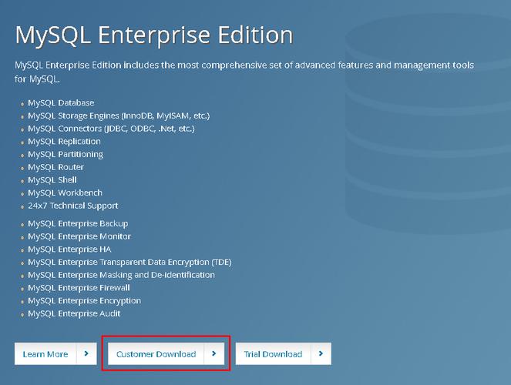Click the MySQL Shell entry
This screenshot has width=511, height=385.
point(52,180)
